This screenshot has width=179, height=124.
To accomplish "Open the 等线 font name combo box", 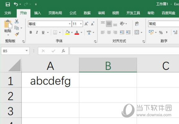I will pos(50,24).
